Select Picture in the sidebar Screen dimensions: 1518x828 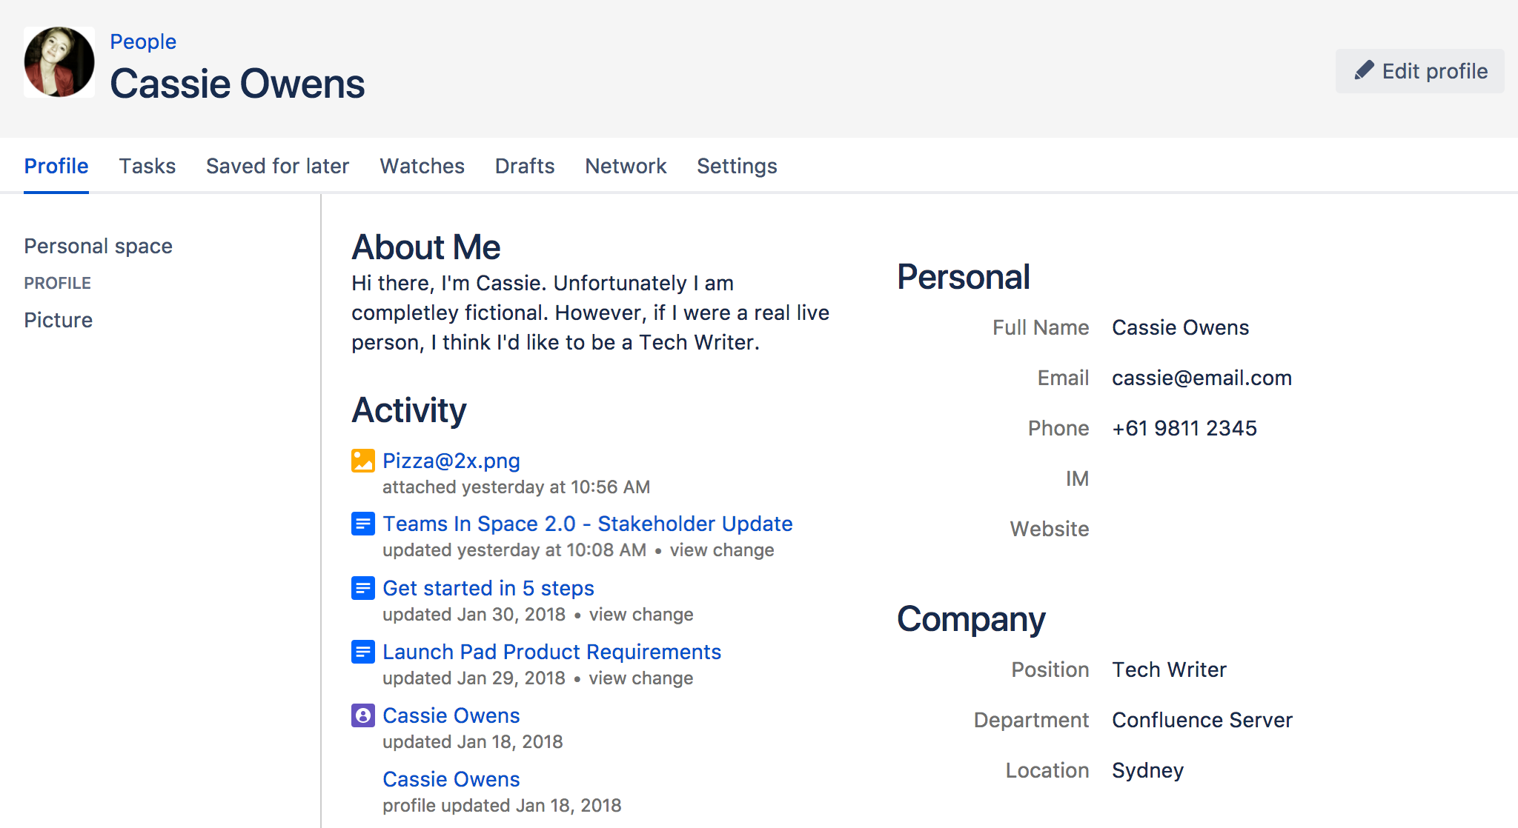[x=58, y=320]
